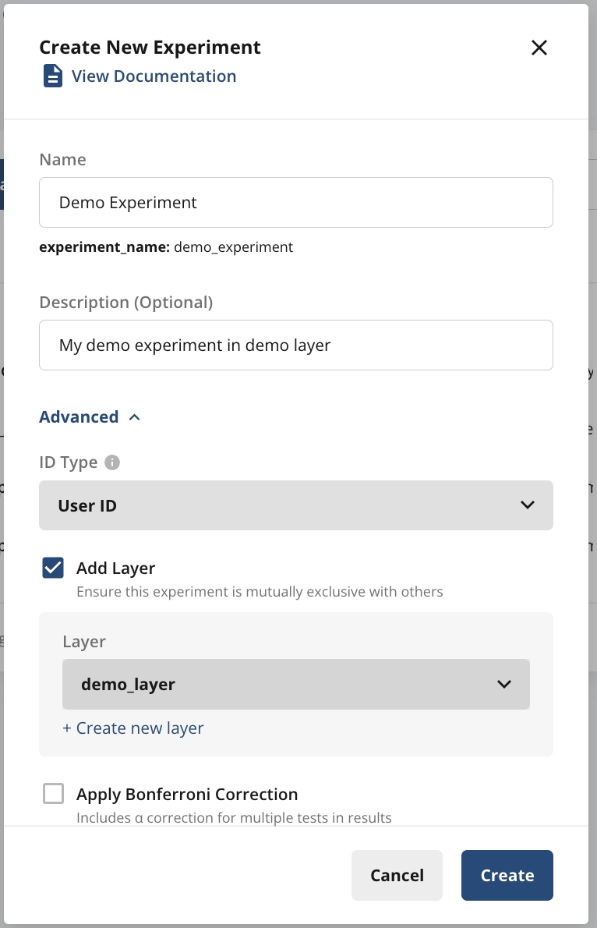Screen dimensions: 597x928
Task: Click the chevron on the User ID dropdown
Action: (528, 505)
